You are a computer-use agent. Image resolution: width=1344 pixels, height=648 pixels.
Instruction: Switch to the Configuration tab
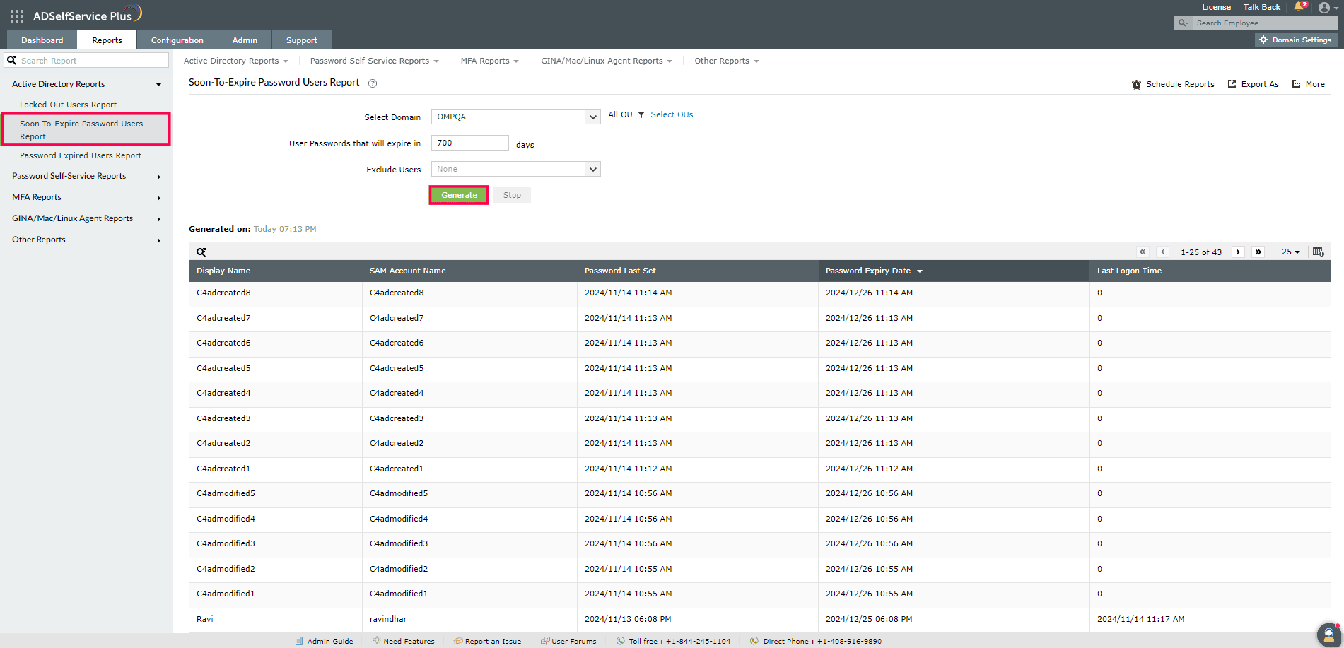tap(177, 40)
